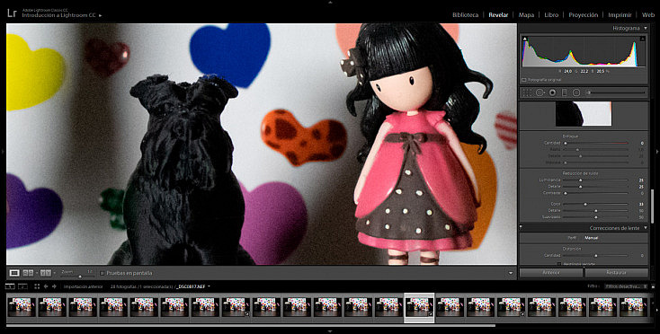Collapse the top panel with the top-edge arrow

click(330, 2)
